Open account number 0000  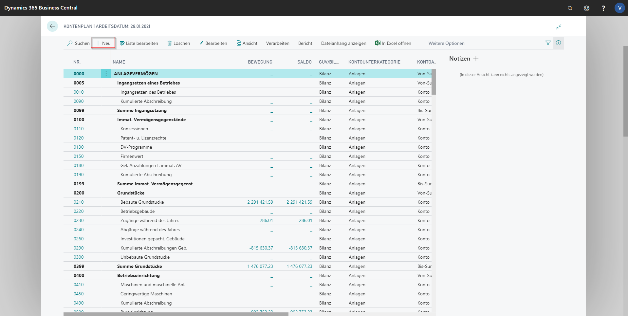tap(79, 74)
